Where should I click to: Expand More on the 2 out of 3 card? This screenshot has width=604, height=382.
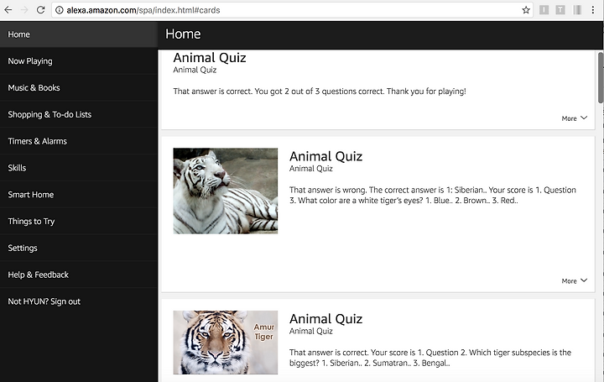pyautogui.click(x=574, y=118)
